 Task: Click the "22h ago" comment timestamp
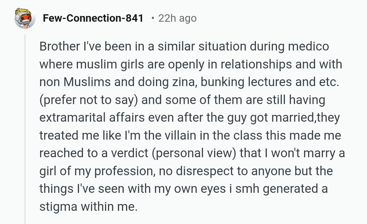coord(177,18)
